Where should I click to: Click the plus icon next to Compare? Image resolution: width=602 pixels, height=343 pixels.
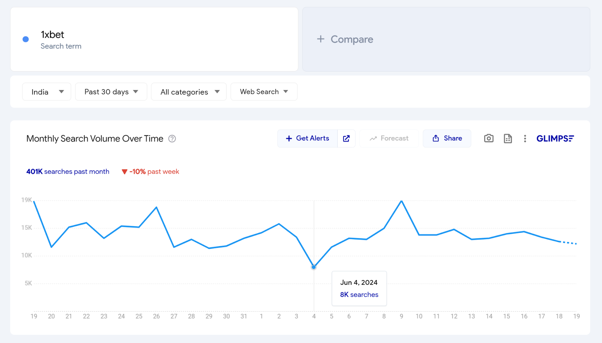click(321, 39)
